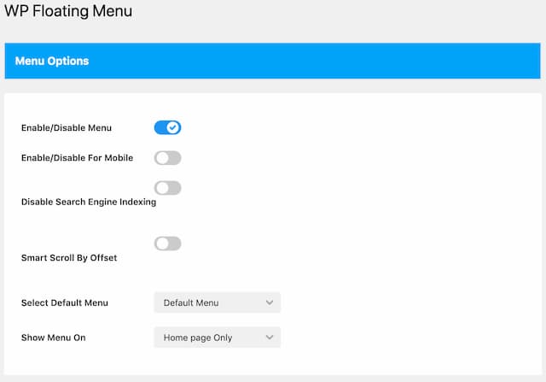Click the Enable/Disable For Mobile label
Image resolution: width=546 pixels, height=382 pixels.
tap(78, 158)
